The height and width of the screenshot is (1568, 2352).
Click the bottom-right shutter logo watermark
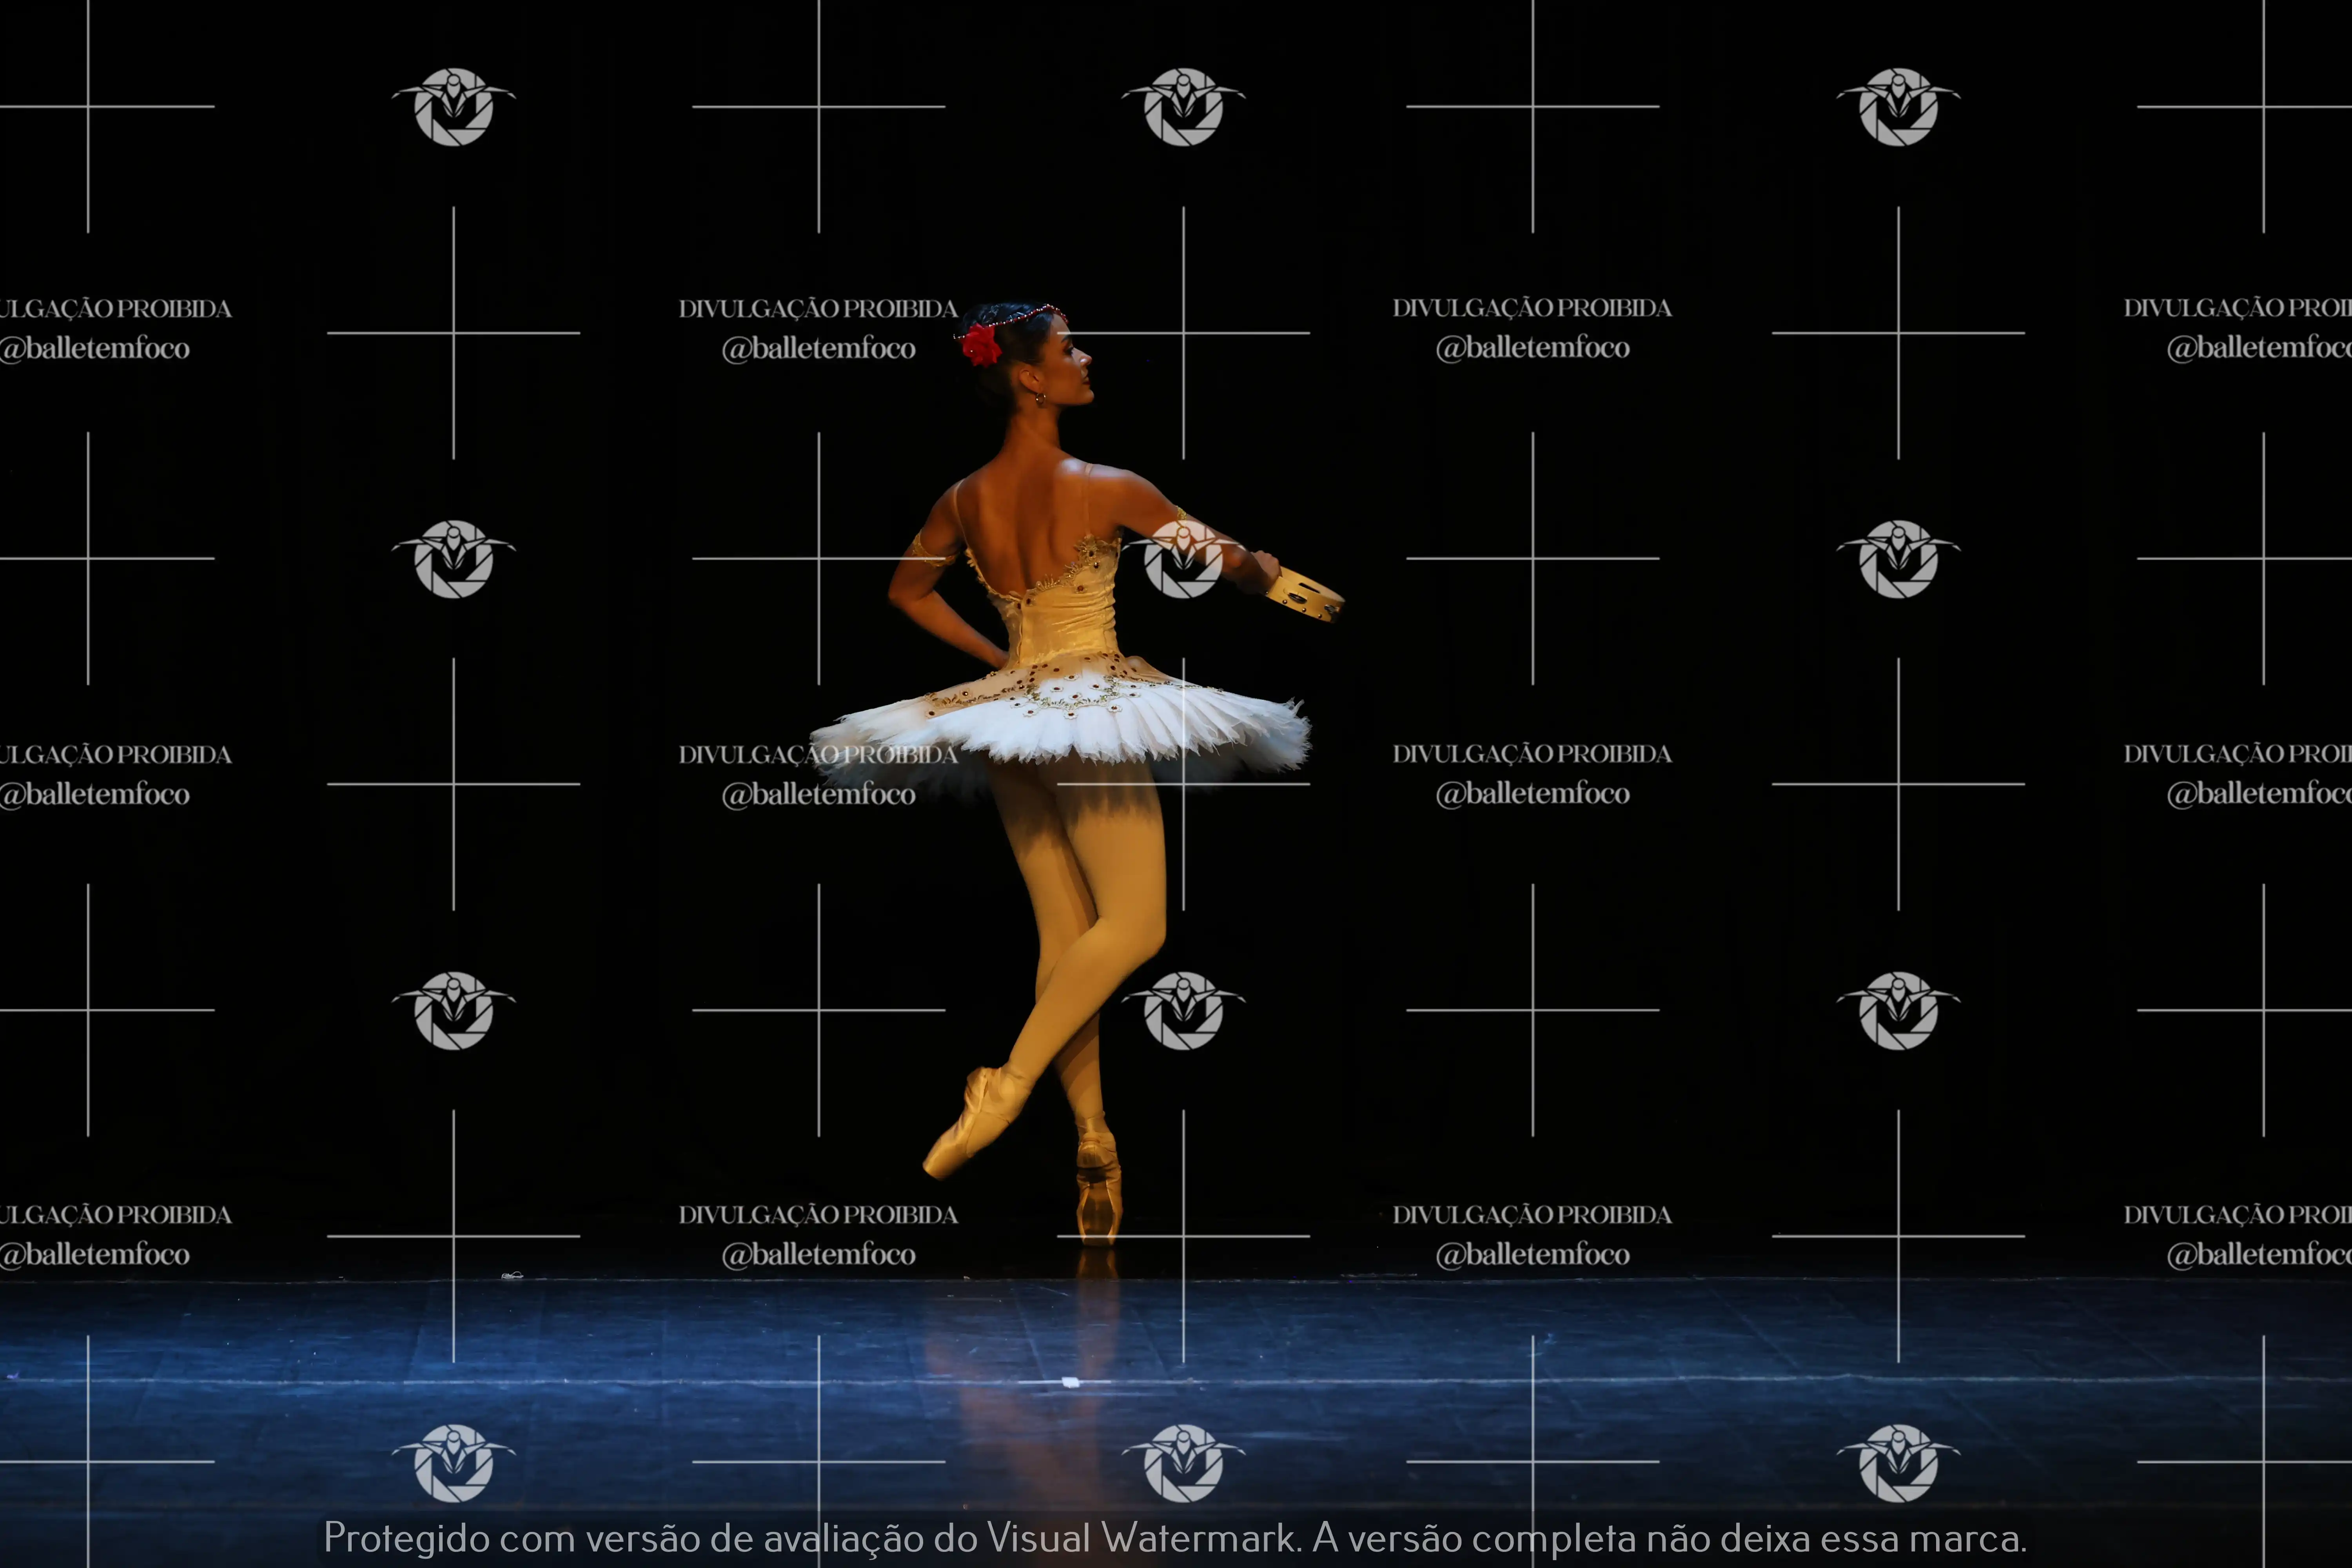pyautogui.click(x=1898, y=1463)
